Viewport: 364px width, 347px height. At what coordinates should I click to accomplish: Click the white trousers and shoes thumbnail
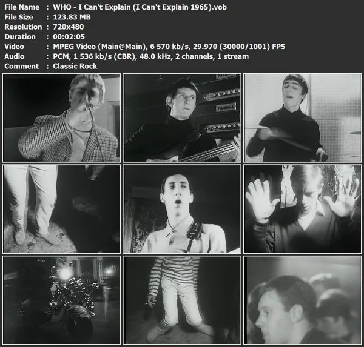[61, 209]
